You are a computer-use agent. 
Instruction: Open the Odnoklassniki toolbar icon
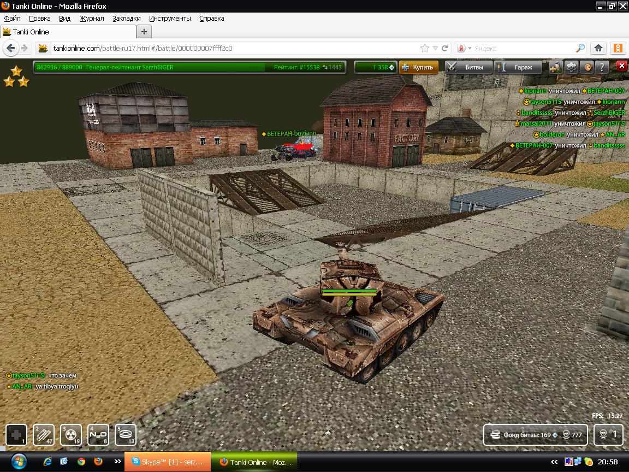point(618,48)
